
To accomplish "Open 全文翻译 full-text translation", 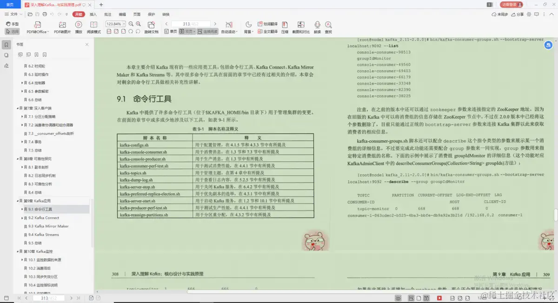I will [267, 32].
